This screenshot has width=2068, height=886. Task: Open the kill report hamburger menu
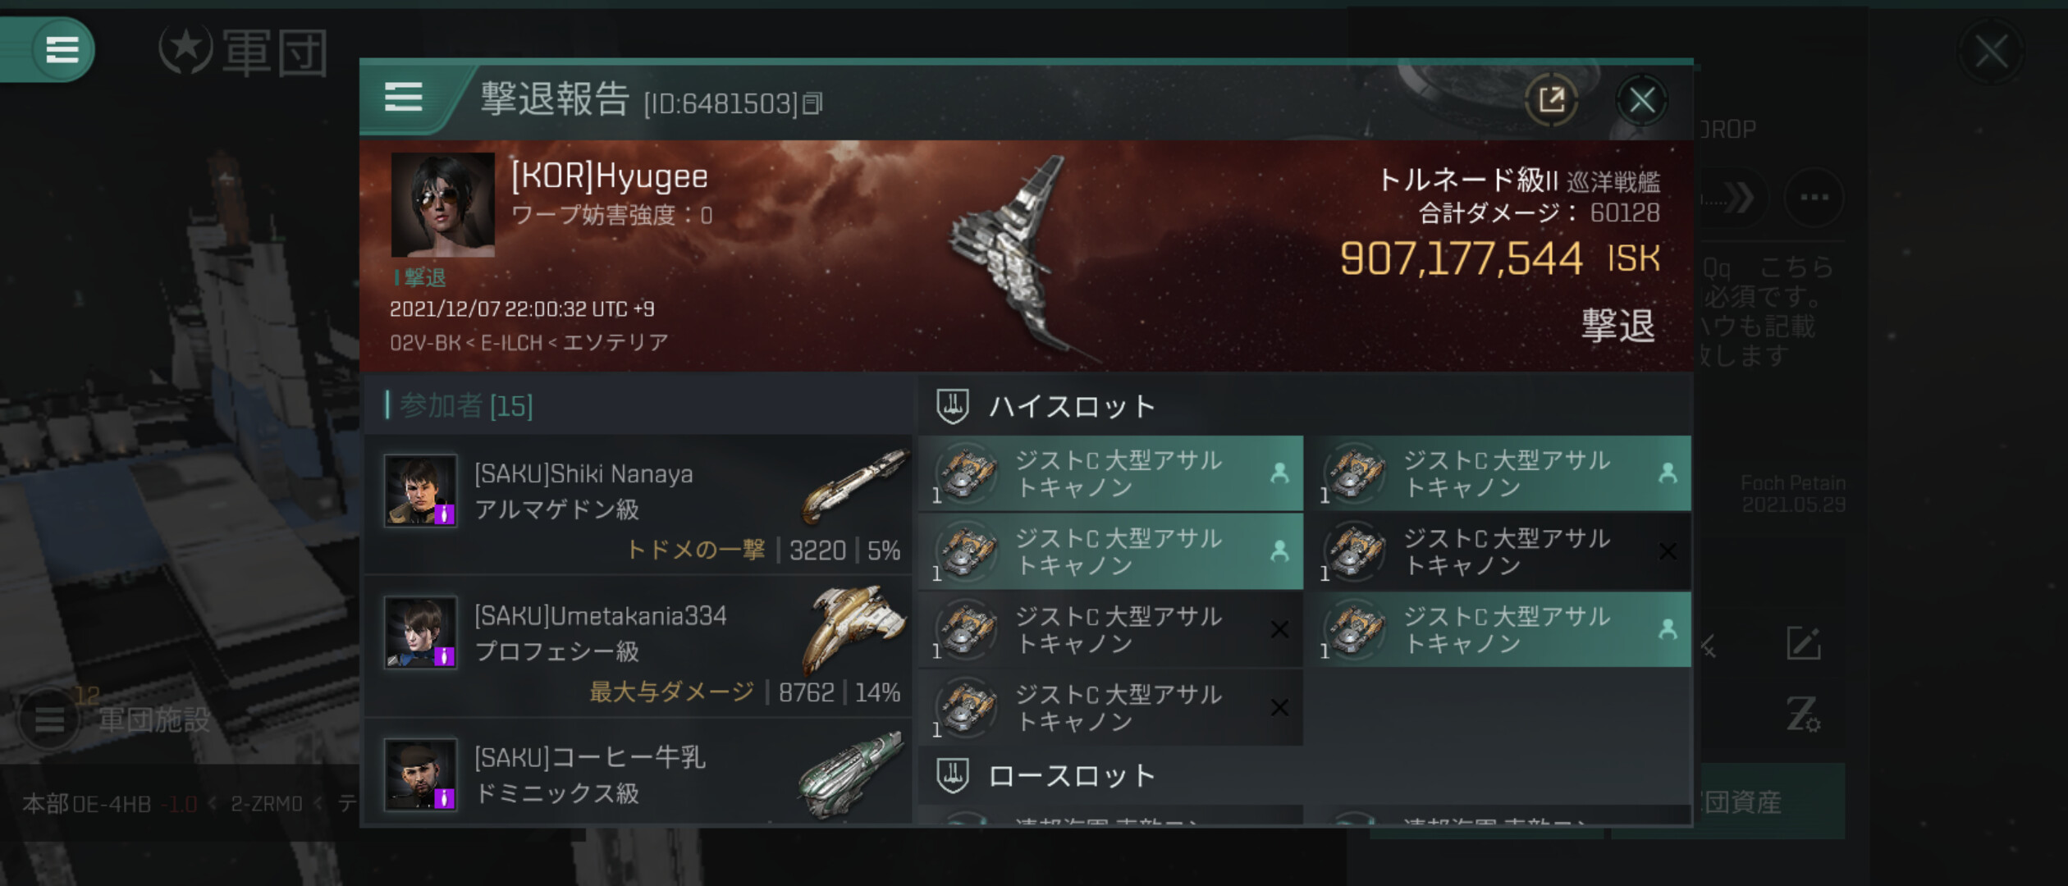[x=403, y=98]
